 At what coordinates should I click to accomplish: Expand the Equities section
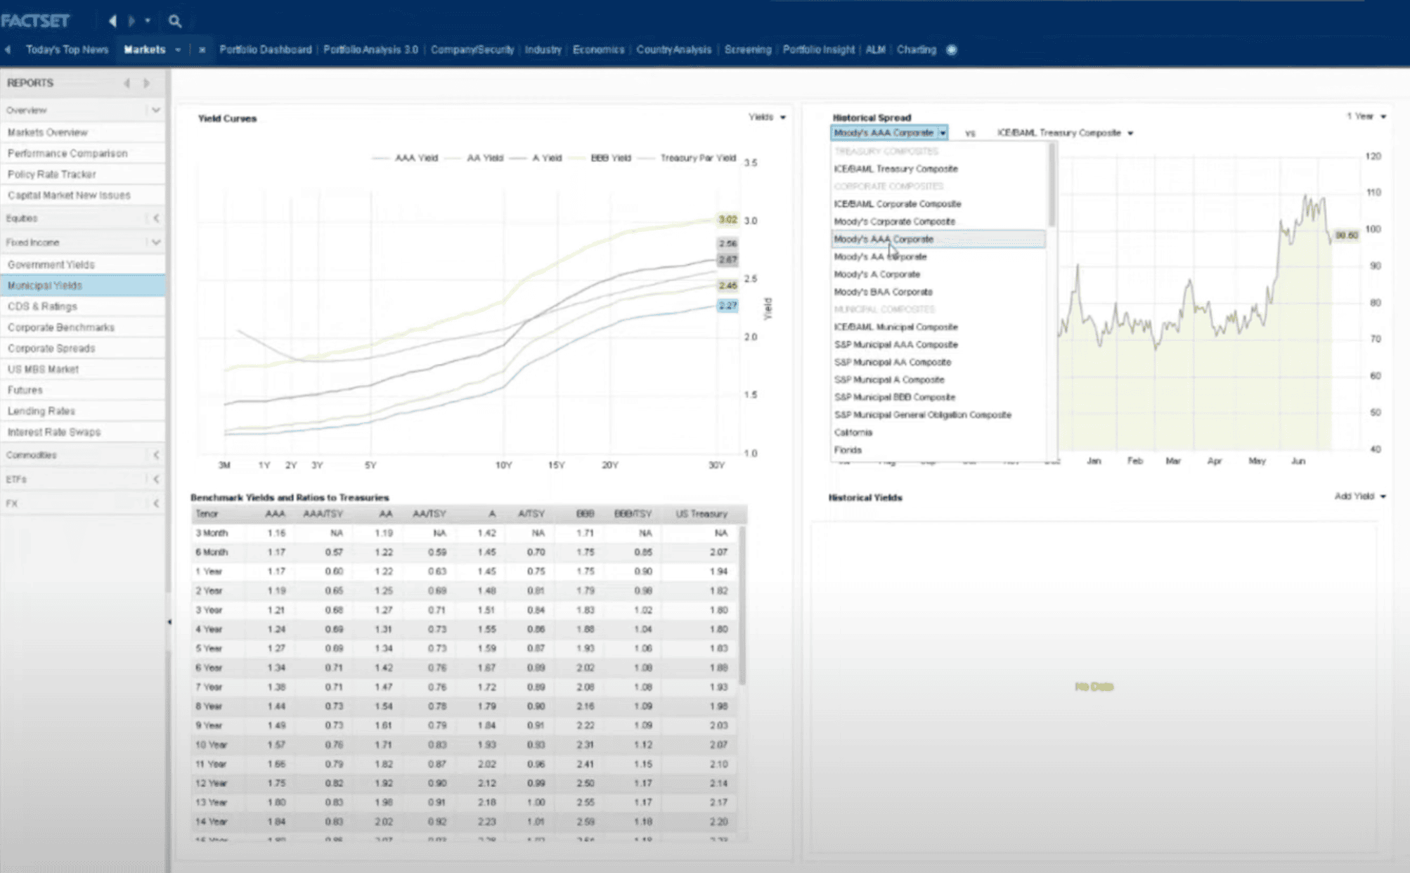[x=156, y=218]
